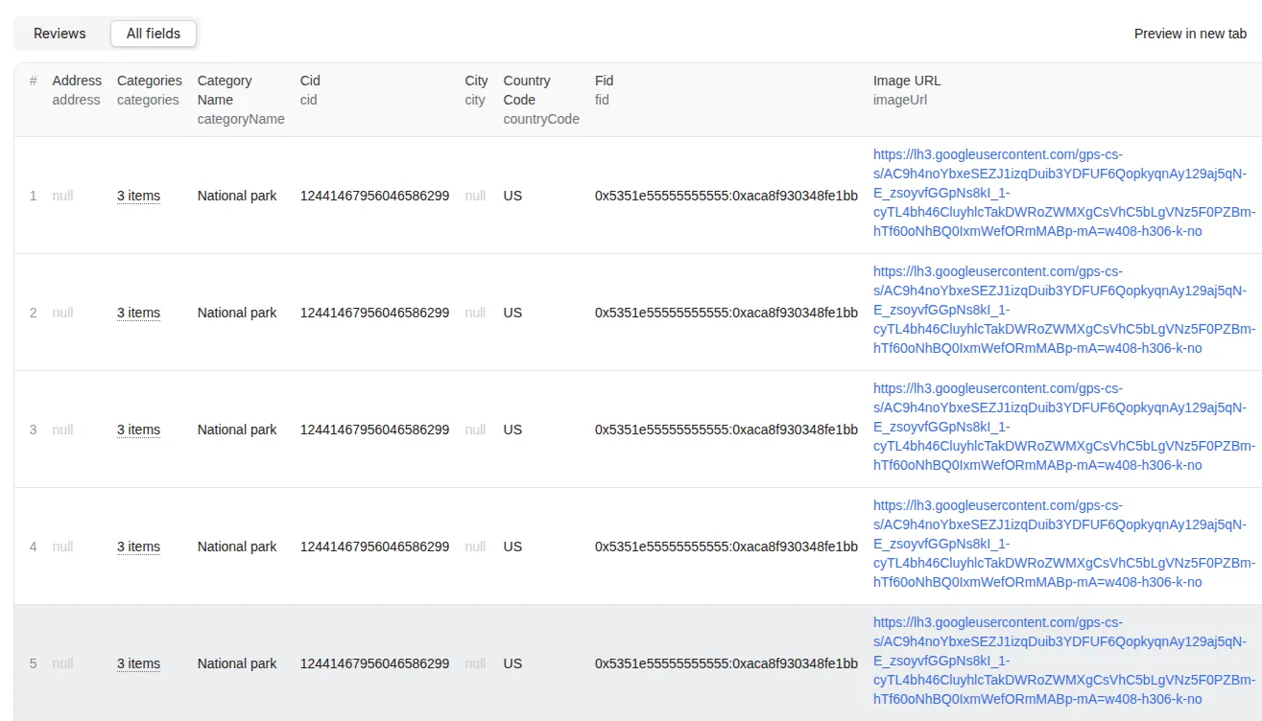This screenshot has height=721, width=1262.
Task: Click the Country Code column header
Action: pos(526,90)
